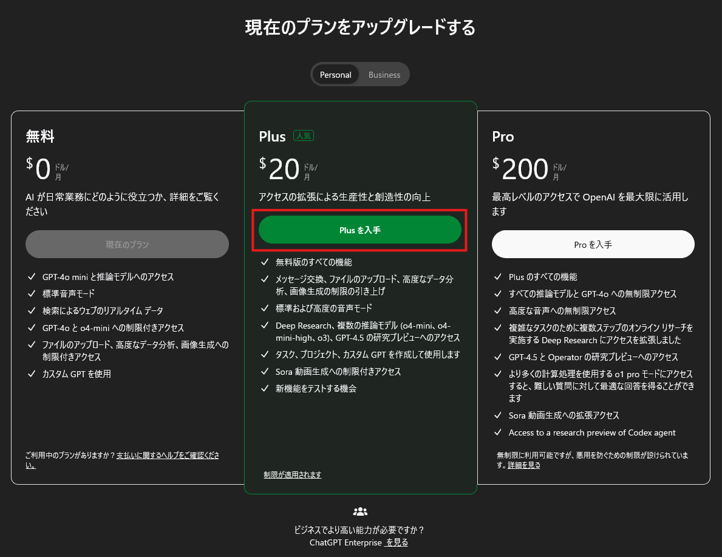
Task: Open the ChatGPT Enterprise 'を見る' link
Action: [x=397, y=542]
